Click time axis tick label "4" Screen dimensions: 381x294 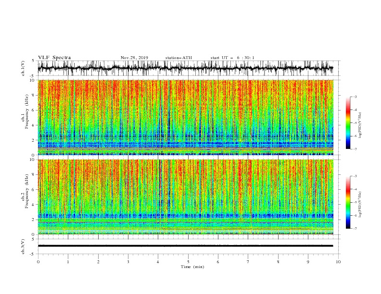(x=158, y=262)
